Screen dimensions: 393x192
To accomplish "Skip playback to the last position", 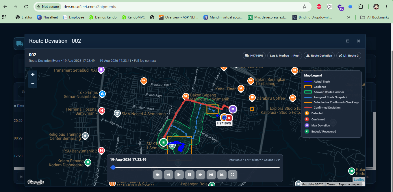I will click(211, 174).
